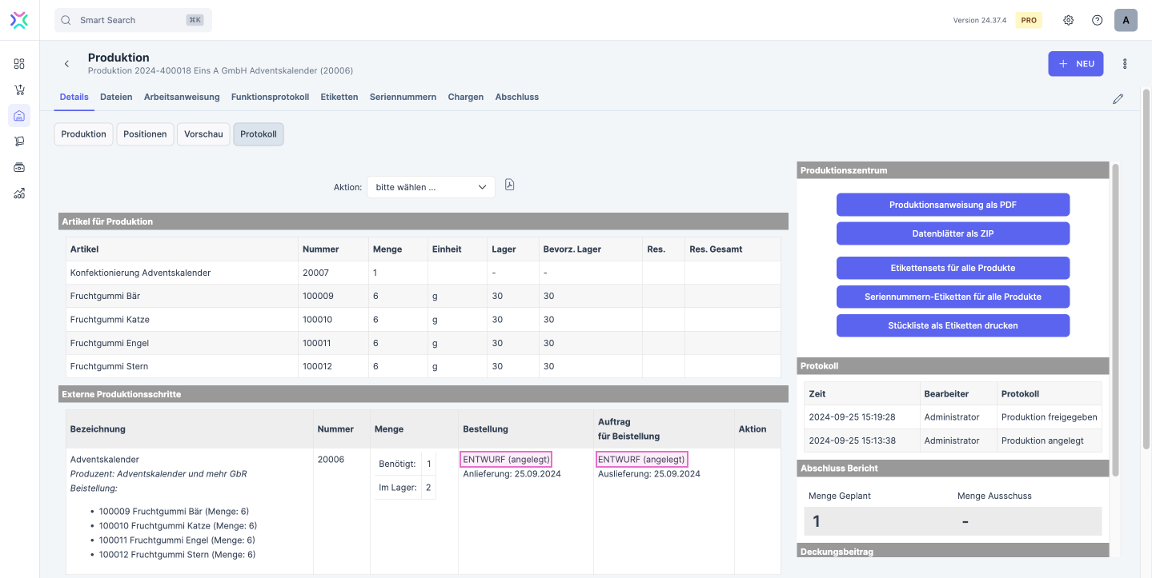Click the dashboard grid icon in sidebar

tap(19, 64)
